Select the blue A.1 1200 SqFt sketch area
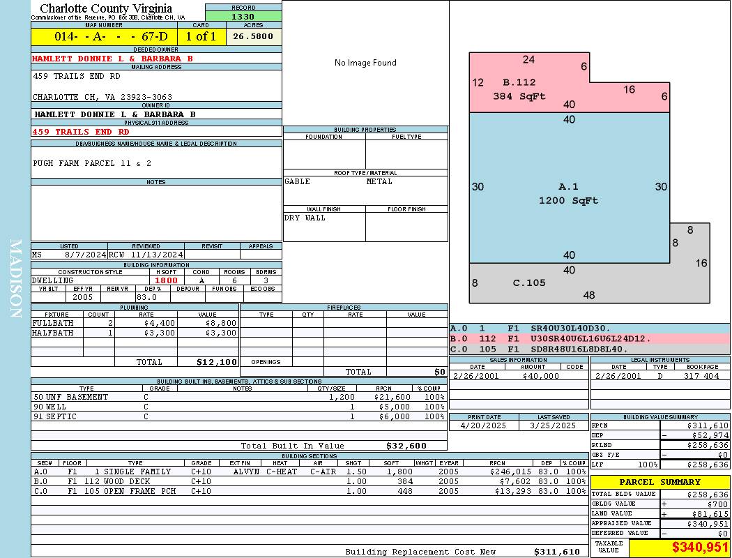The width and height of the screenshot is (732, 558). [568, 194]
